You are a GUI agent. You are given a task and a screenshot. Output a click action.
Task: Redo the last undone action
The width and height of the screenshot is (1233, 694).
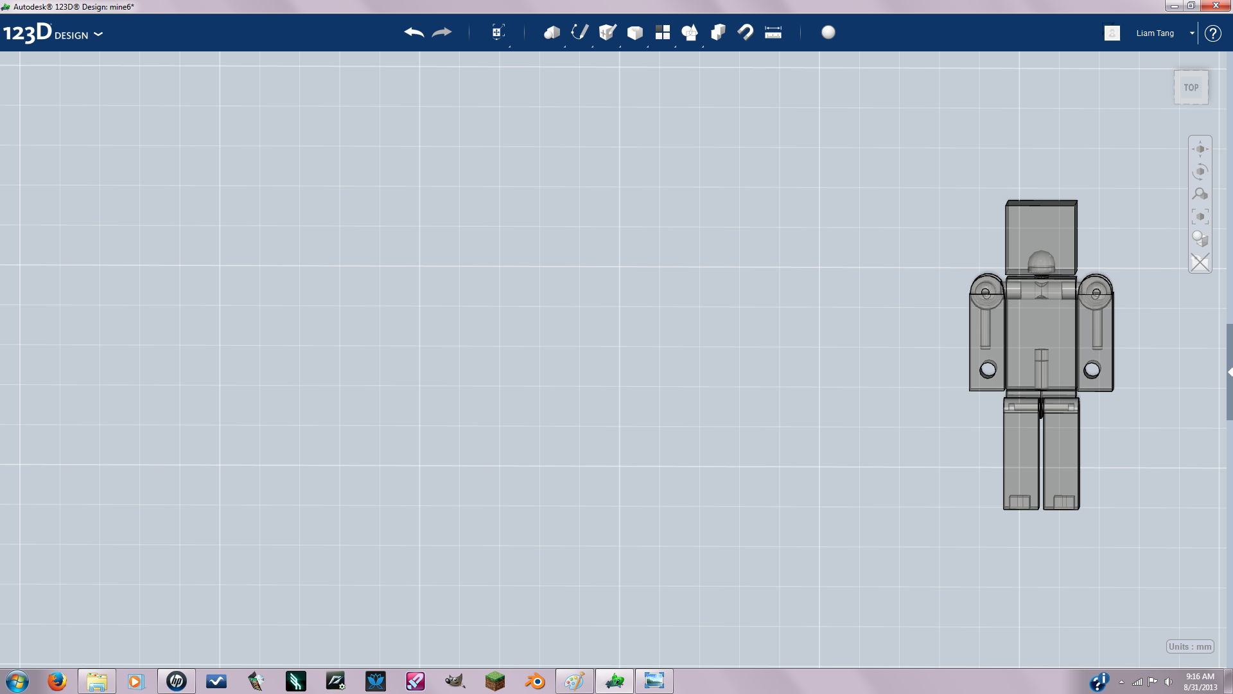pos(442,33)
